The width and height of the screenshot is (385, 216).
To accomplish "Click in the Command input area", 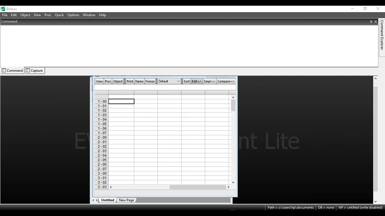I will click(189, 46).
